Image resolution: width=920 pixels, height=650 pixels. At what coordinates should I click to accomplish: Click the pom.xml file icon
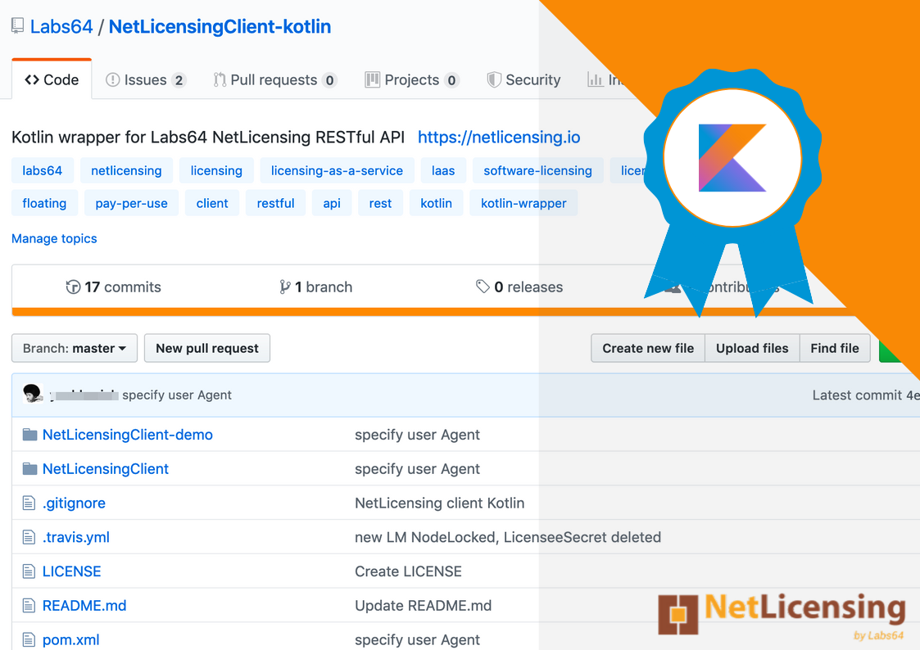29,639
